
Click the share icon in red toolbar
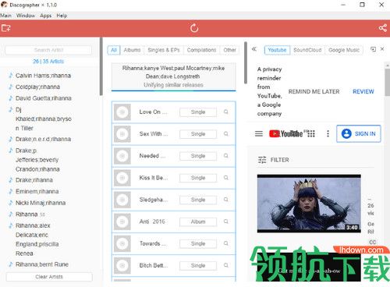tap(382, 28)
